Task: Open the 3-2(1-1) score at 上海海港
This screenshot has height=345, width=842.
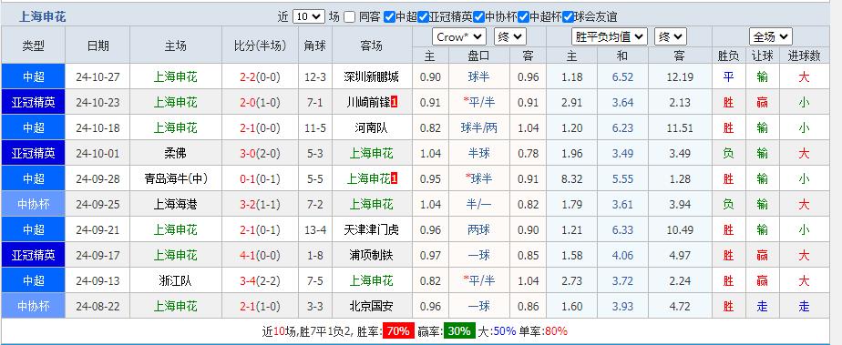Action: pos(260,204)
